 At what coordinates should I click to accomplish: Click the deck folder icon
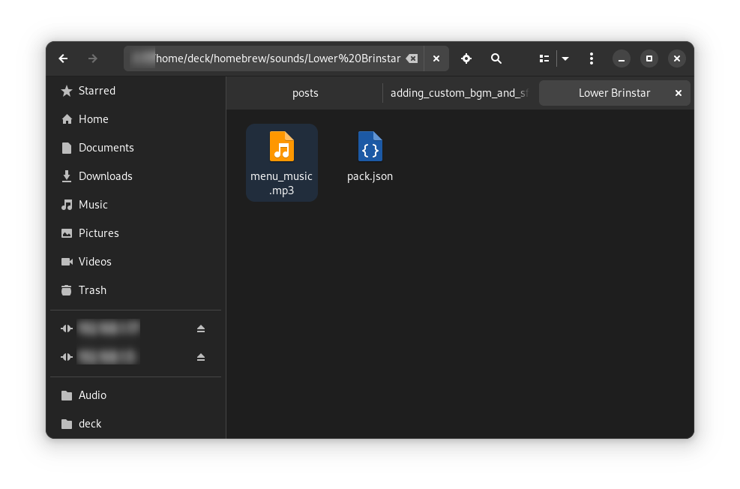(67, 424)
